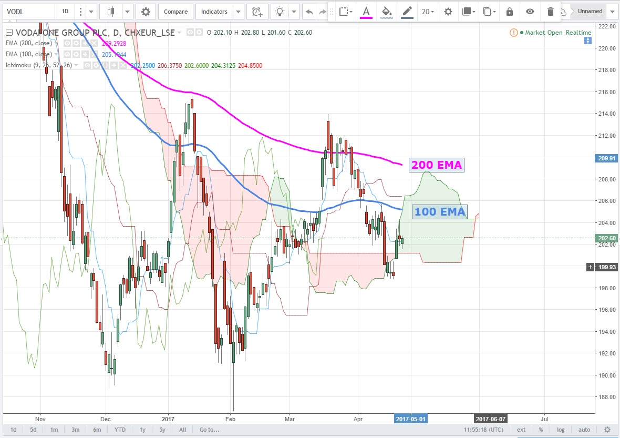Open the template dashed-rectangle dropdown
The height and width of the screenshot is (438, 620).
point(346,12)
